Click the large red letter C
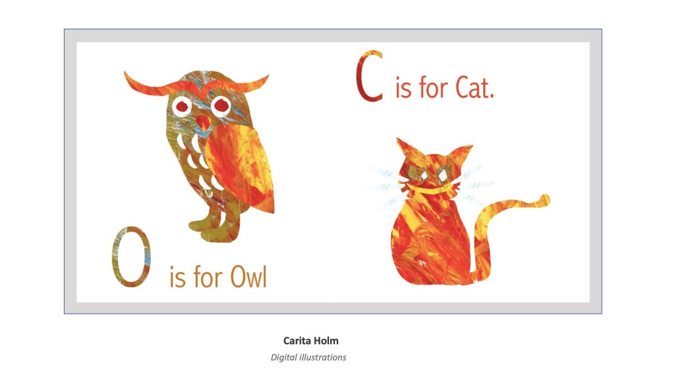The image size is (675, 379). (x=369, y=76)
